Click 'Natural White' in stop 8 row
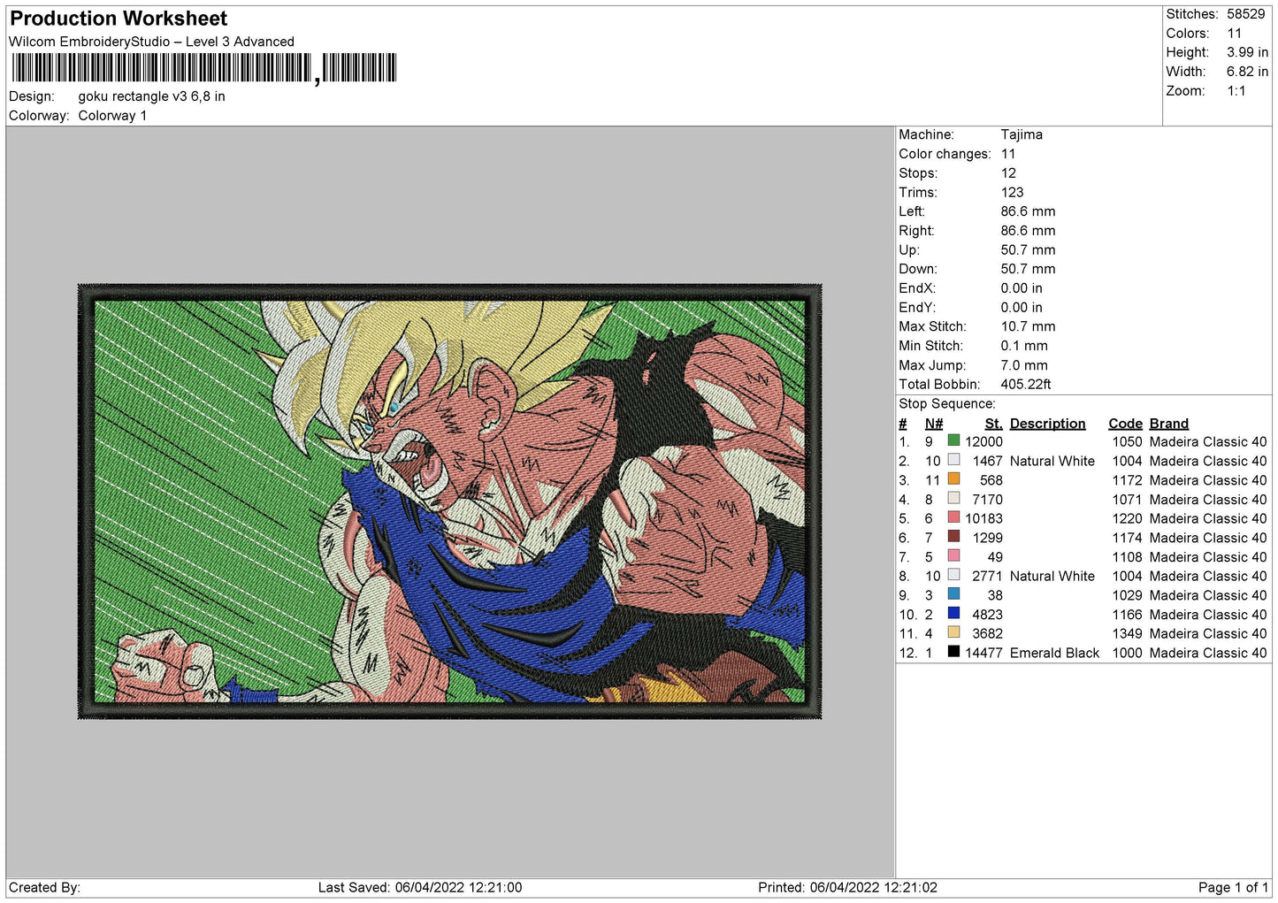1278x903 pixels. 1052,577
